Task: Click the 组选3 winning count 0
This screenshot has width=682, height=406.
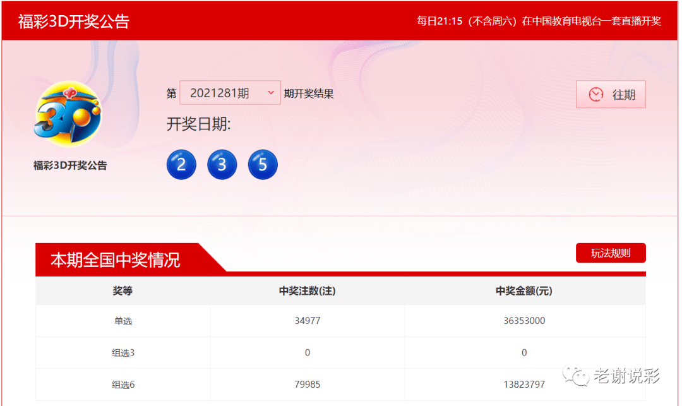Action: pos(308,352)
